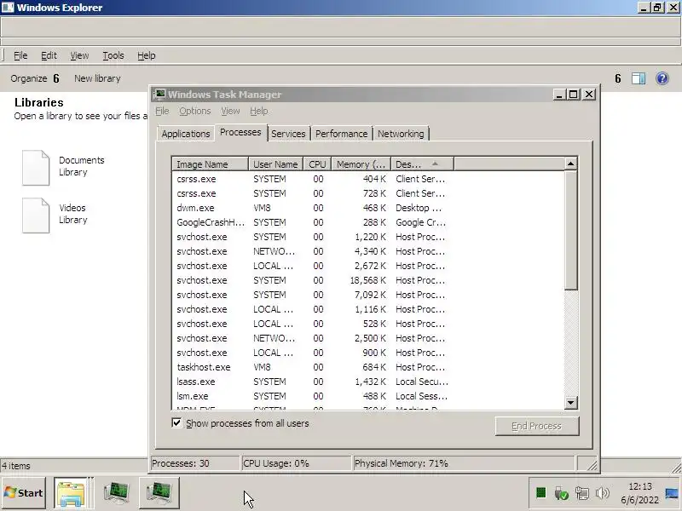
Task: Click the show desktop icon by clock
Action: coord(672,493)
